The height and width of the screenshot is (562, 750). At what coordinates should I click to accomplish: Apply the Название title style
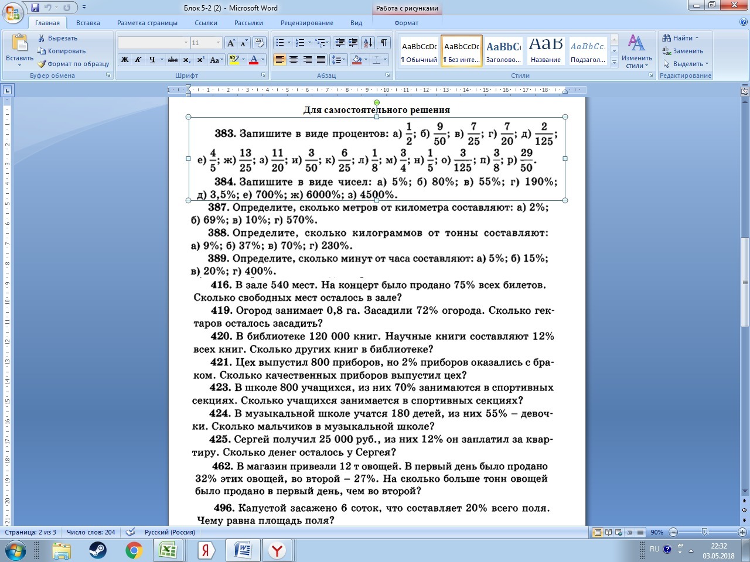pos(546,52)
